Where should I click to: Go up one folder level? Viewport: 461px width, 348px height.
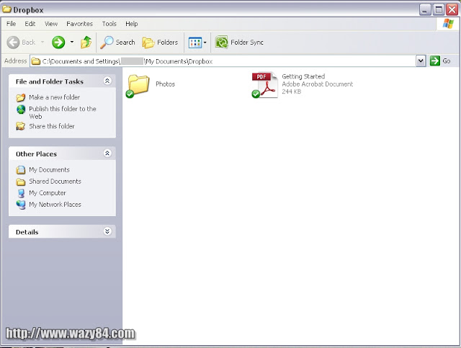pyautogui.click(x=86, y=43)
